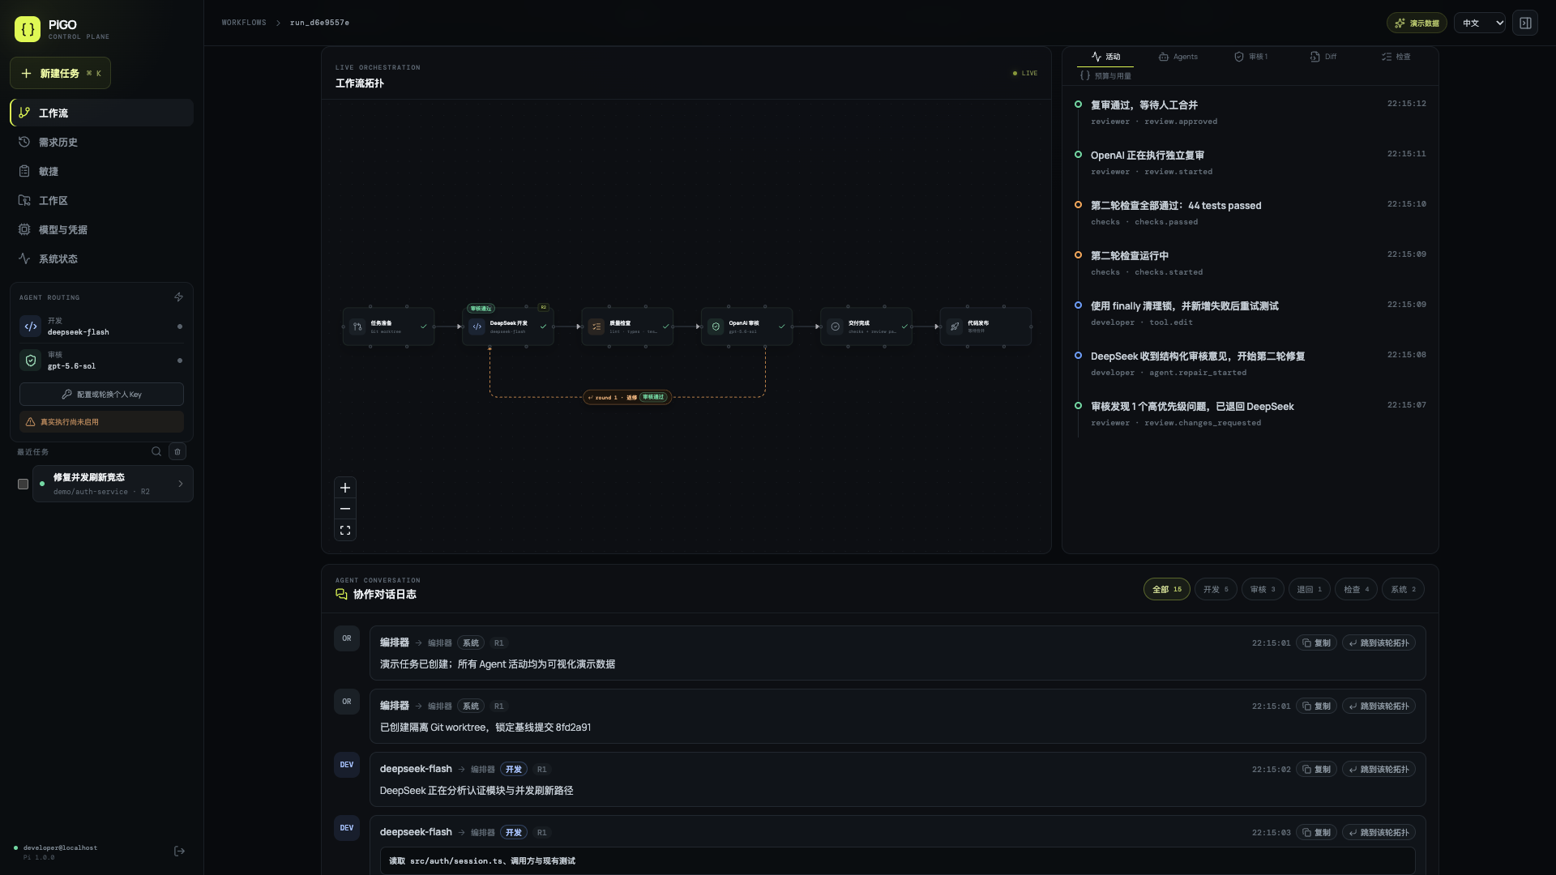
Task: Toggle the 演示数据 demo data button
Action: [1417, 23]
